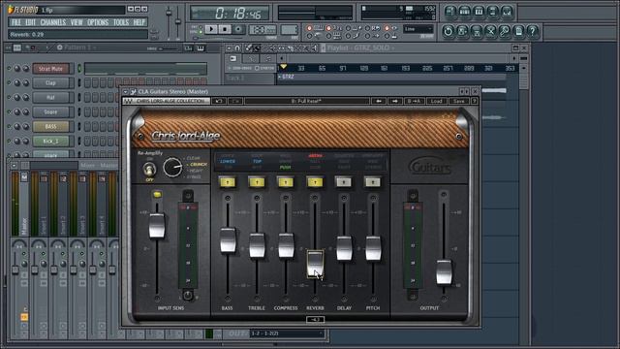Image resolution: width=620 pixels, height=349 pixels.
Task: Open the Mixer shortcut icon
Action: pos(507,12)
